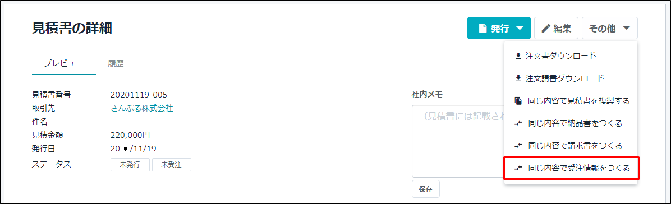Image resolution: width=671 pixels, height=204 pixels.
Task: Click the download icon next to 注文書ダウンロード
Action: (x=518, y=55)
